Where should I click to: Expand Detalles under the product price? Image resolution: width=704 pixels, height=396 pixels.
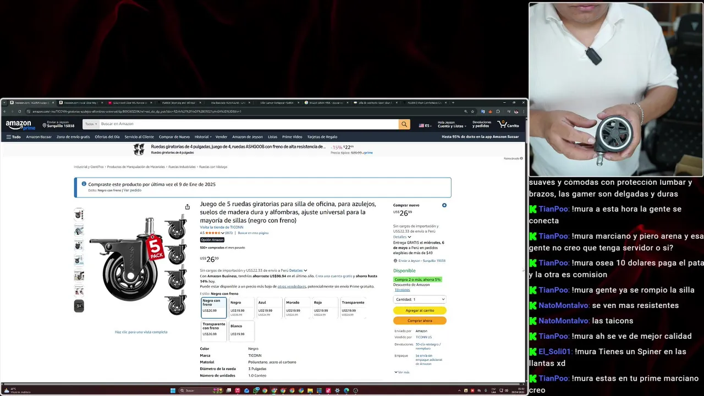pos(298,271)
